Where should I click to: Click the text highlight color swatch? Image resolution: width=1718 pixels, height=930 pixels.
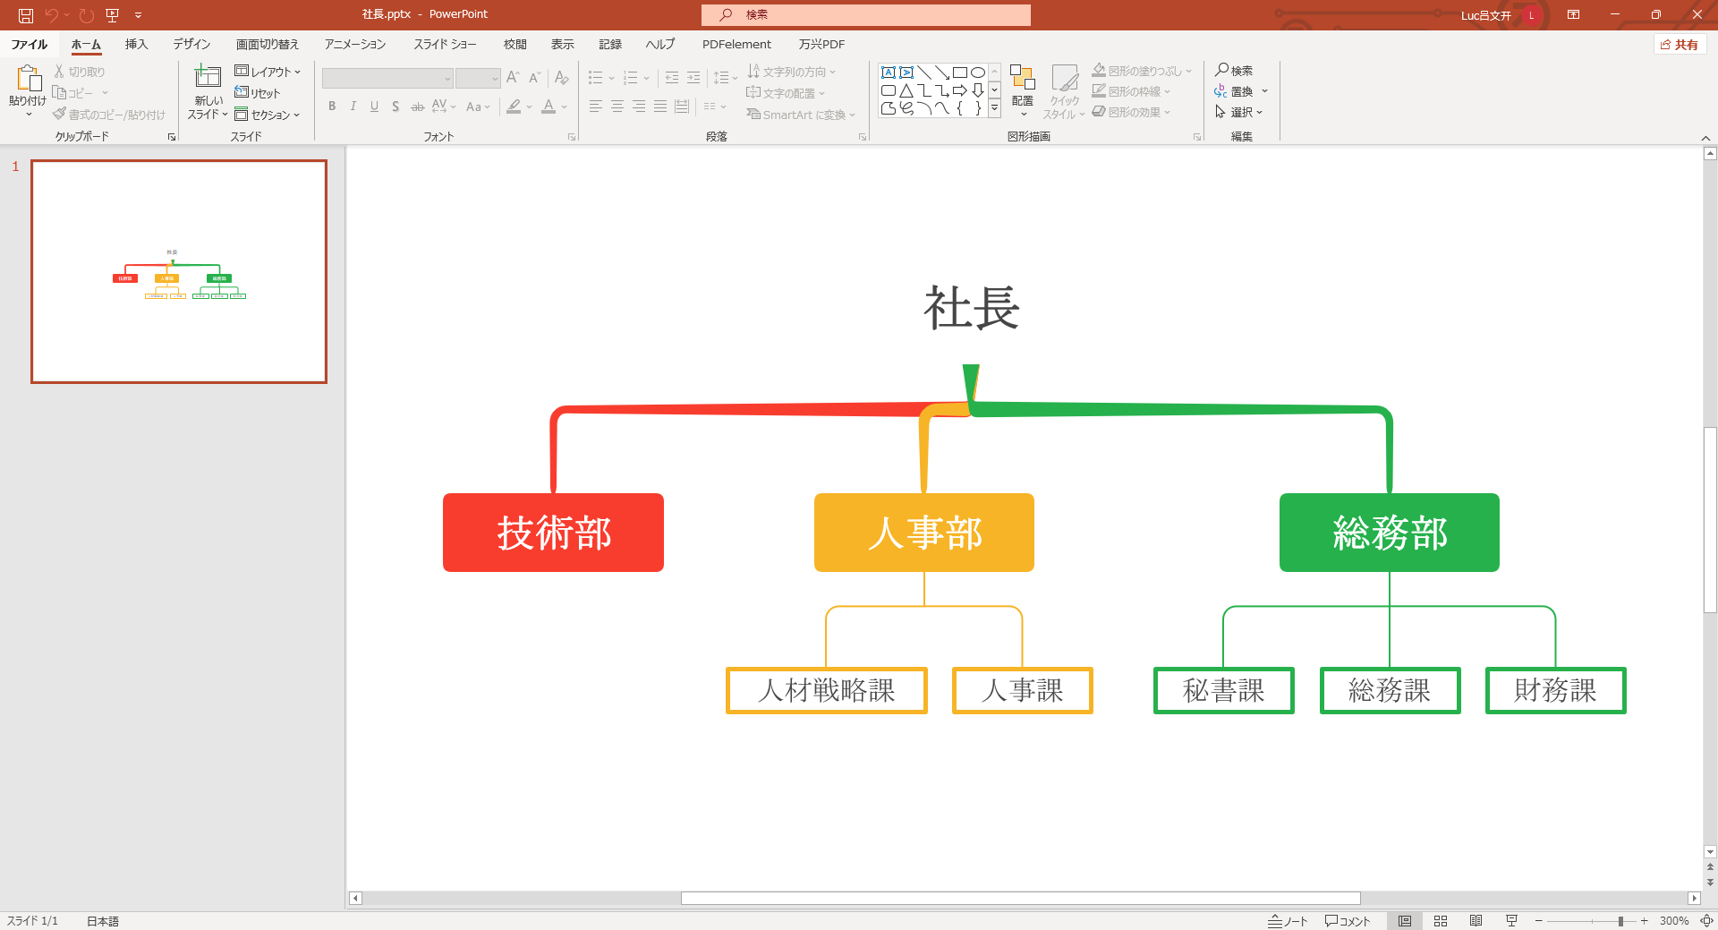514,107
